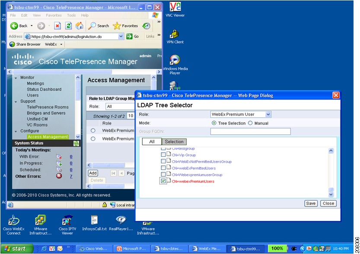Click the History icon in browser toolbar
The height and width of the screenshot is (254, 360).
pos(146,25)
